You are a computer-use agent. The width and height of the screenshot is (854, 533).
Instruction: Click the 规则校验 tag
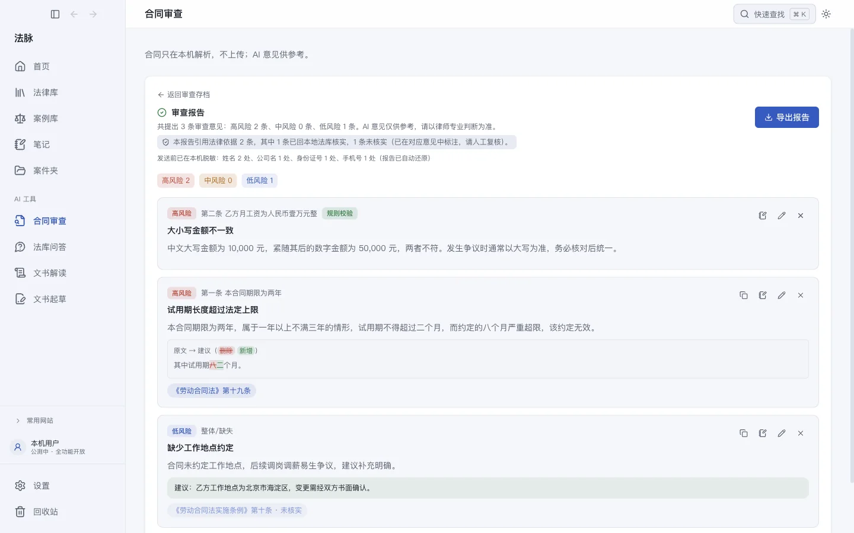(x=340, y=213)
